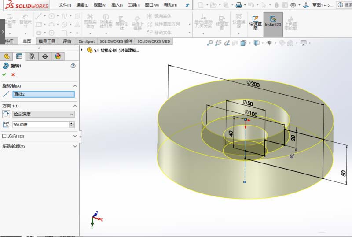Click the Display Style cube icon

[x=257, y=43]
